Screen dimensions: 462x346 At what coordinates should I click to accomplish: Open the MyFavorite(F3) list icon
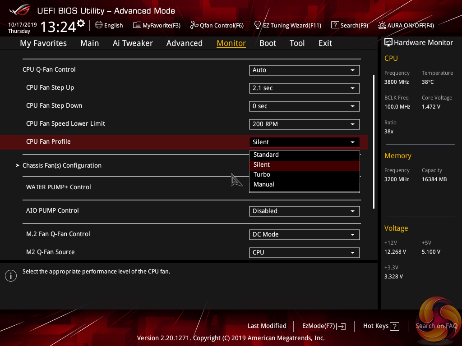137,25
